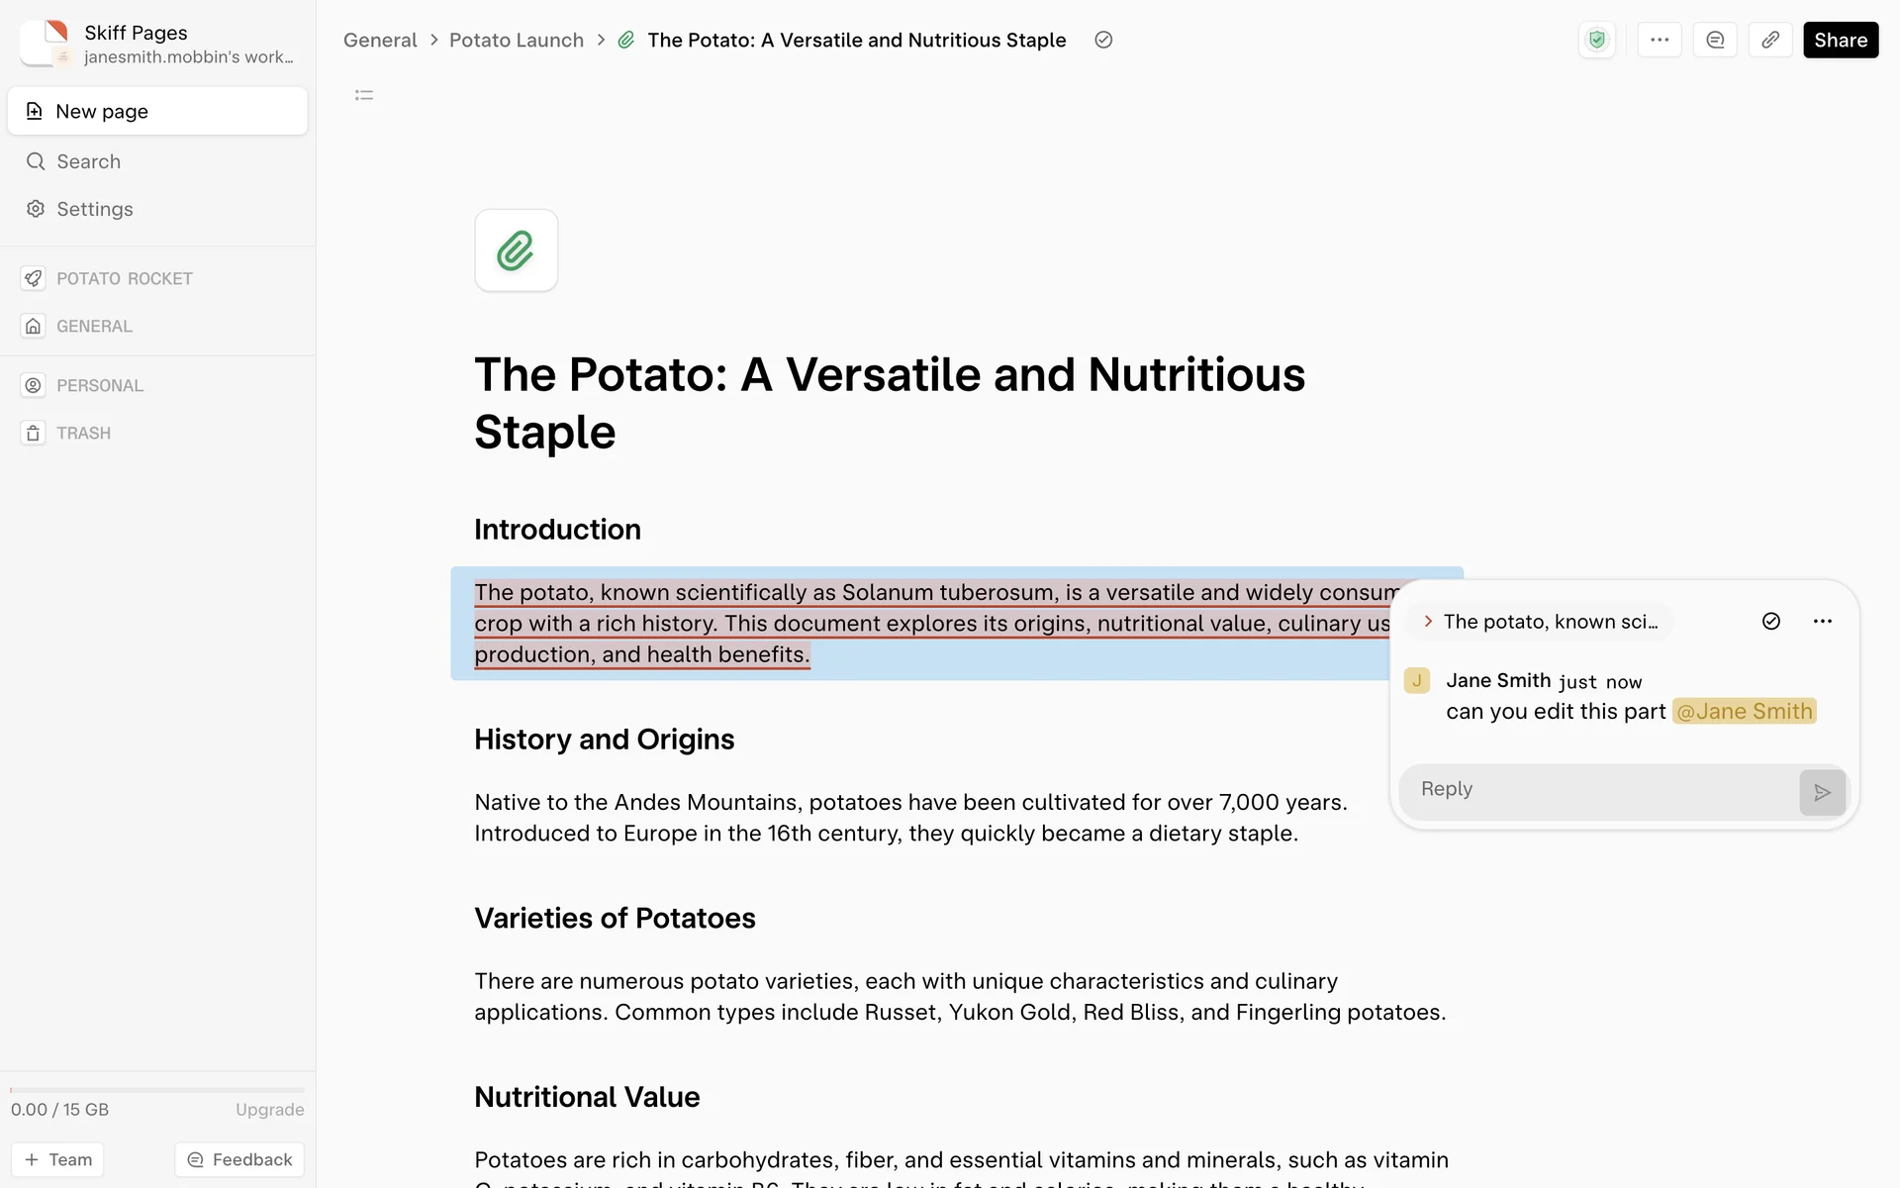Open the table of contents outline icon

pos(364,95)
